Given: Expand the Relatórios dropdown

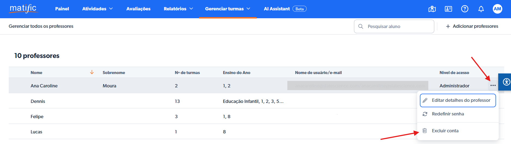Looking at the screenshot, I should 178,9.
